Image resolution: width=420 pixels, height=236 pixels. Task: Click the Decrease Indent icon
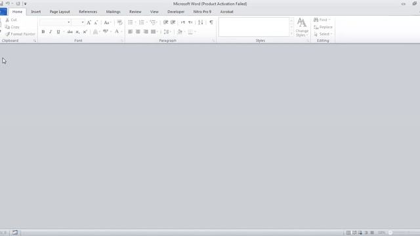[x=165, y=22]
